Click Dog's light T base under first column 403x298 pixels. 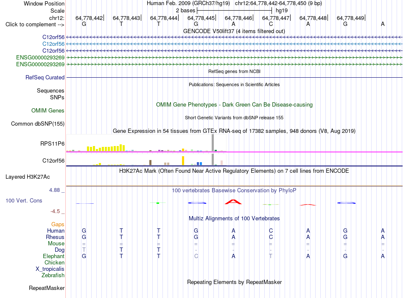coord(84,250)
